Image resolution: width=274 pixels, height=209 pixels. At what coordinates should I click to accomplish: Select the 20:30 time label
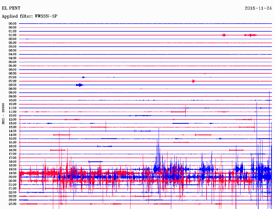[13, 181]
